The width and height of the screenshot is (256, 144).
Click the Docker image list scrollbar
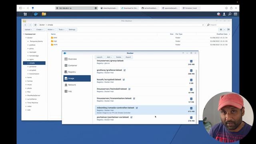pos(196,97)
